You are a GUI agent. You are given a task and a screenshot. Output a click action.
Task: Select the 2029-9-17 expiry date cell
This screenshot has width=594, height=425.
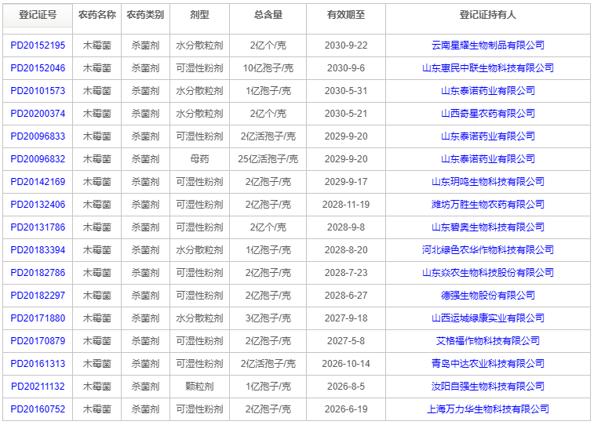(x=346, y=182)
